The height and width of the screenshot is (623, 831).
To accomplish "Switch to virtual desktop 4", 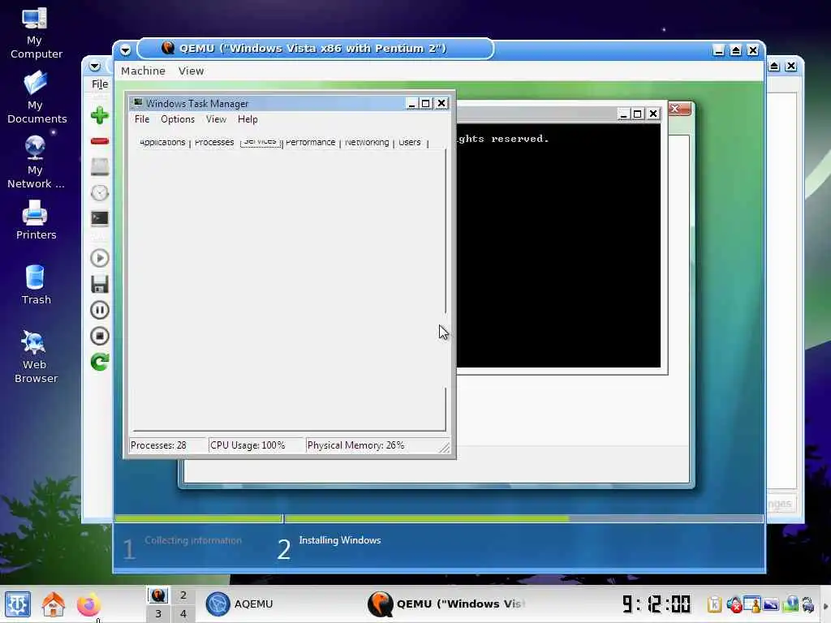I will pos(183,613).
